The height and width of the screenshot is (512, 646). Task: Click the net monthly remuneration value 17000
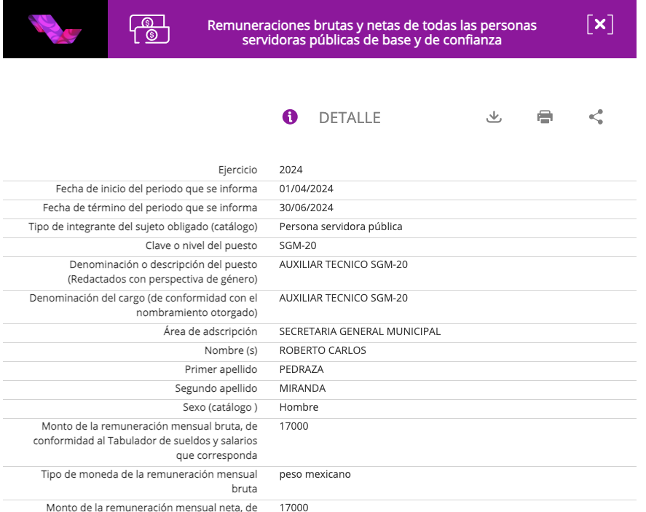pos(294,507)
